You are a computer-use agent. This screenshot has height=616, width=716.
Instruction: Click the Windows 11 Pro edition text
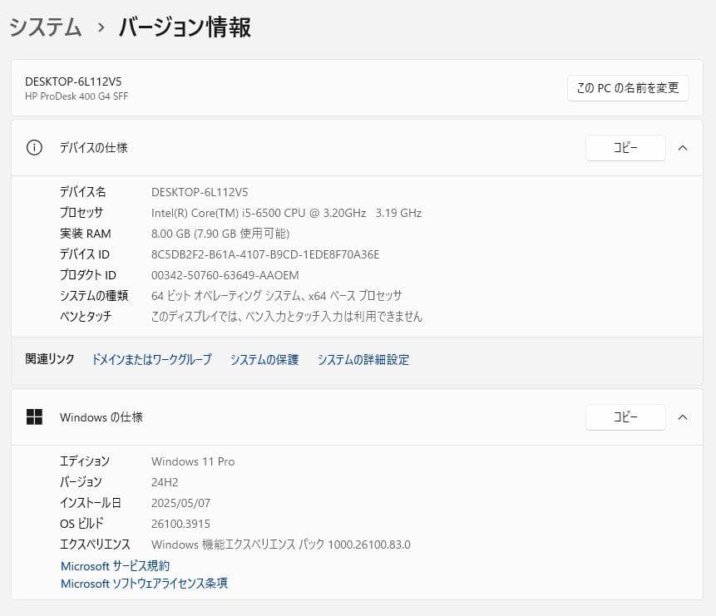coord(192,461)
